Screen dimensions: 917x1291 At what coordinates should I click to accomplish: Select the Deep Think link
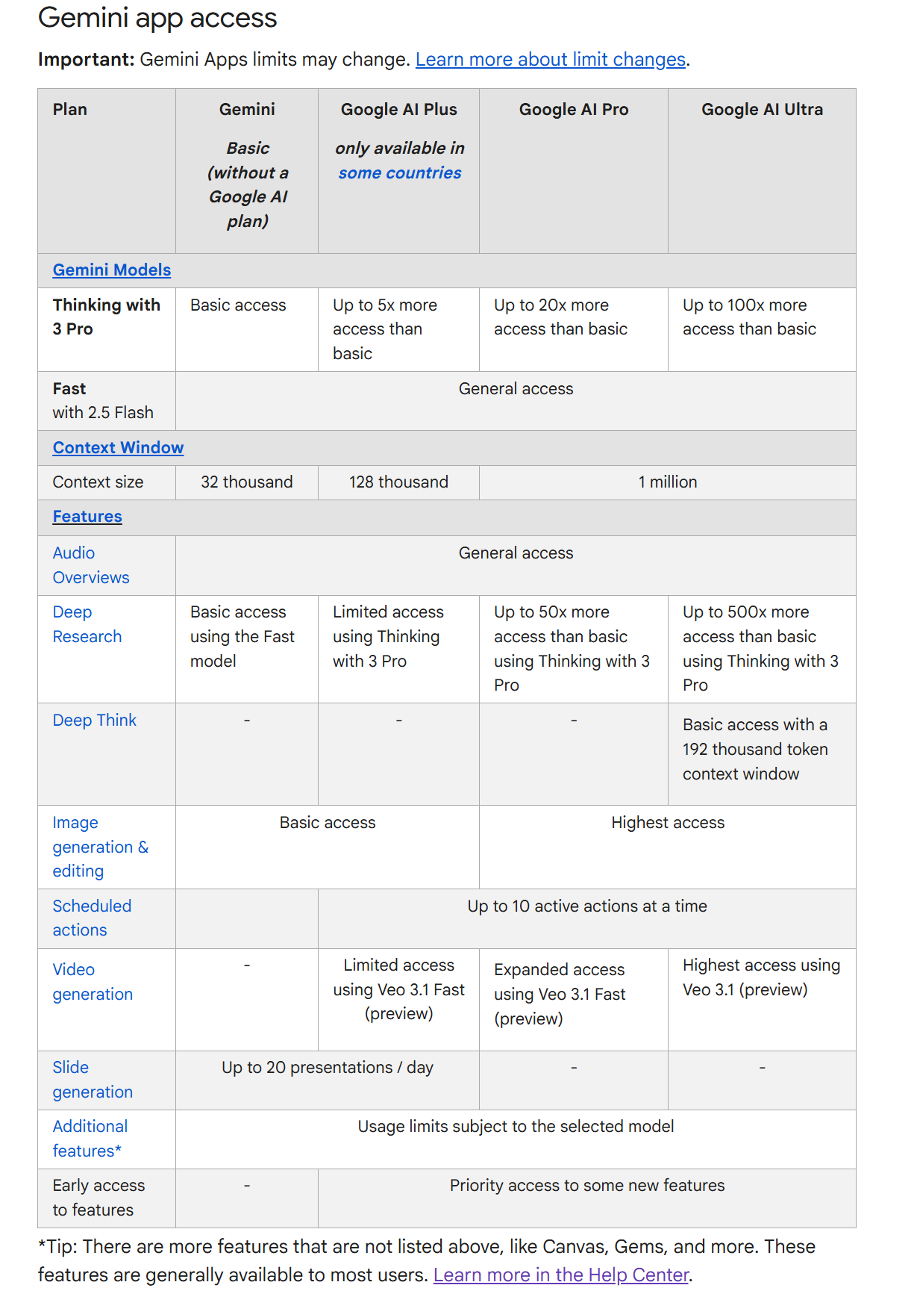coord(95,721)
